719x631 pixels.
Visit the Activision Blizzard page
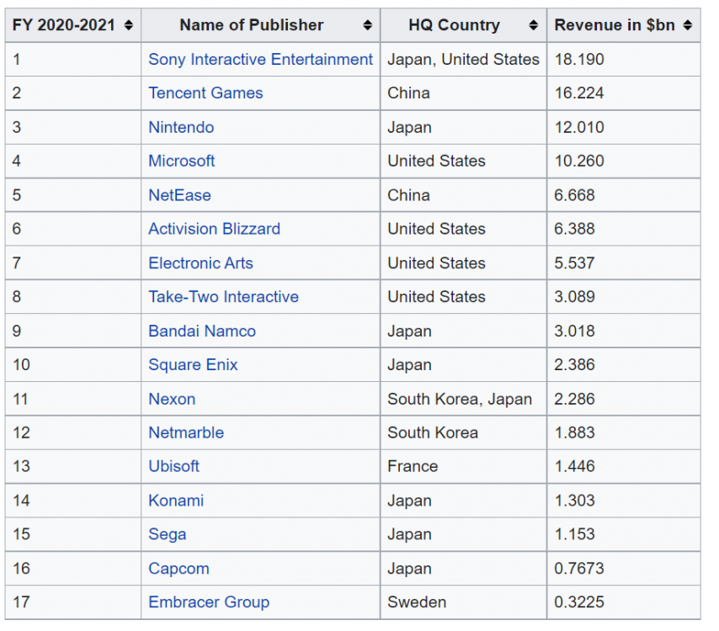click(214, 229)
